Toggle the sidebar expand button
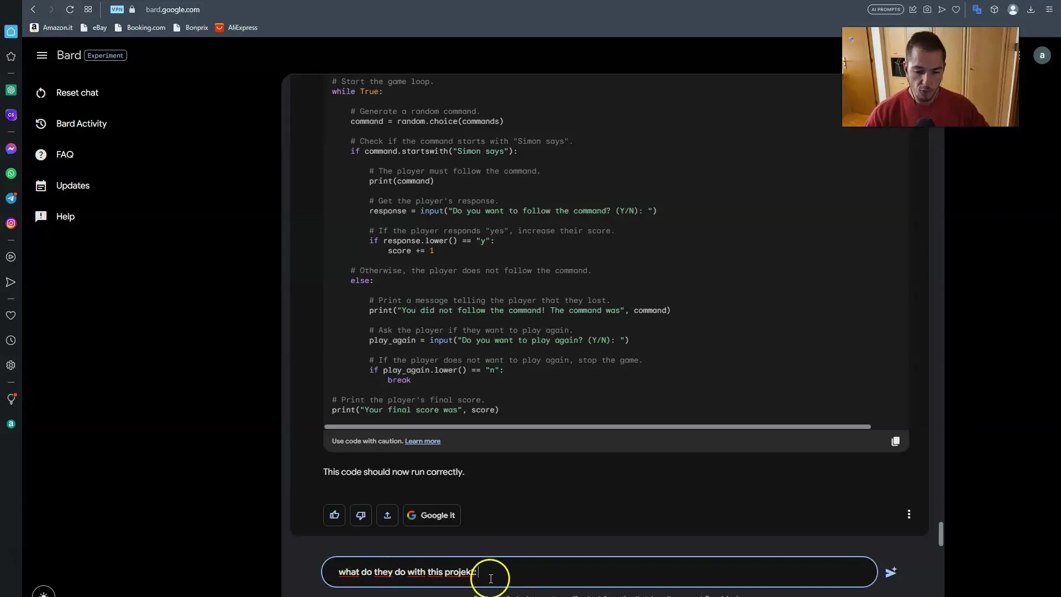Viewport: 1061px width, 597px height. [x=41, y=55]
